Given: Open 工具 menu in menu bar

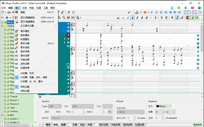Looking at the screenshot, I should pos(46,8).
